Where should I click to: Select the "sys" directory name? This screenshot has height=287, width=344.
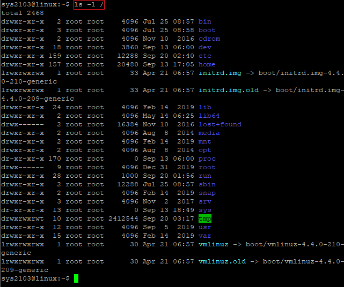point(204,210)
